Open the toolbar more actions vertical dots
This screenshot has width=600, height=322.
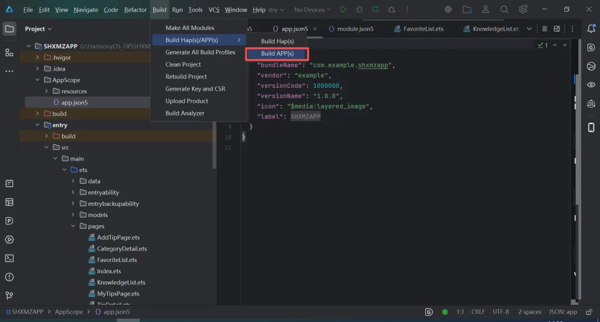tap(407, 9)
